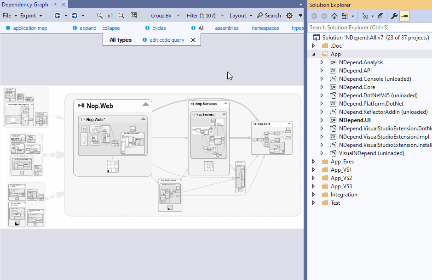Image resolution: width=432 pixels, height=280 pixels.
Task: Collapse the Nop.Web assembly box triangle
Action: click(145, 104)
